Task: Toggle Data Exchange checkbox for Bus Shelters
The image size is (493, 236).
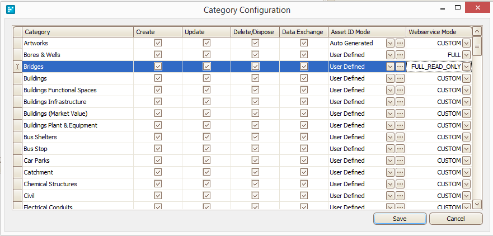Action: [x=304, y=136]
